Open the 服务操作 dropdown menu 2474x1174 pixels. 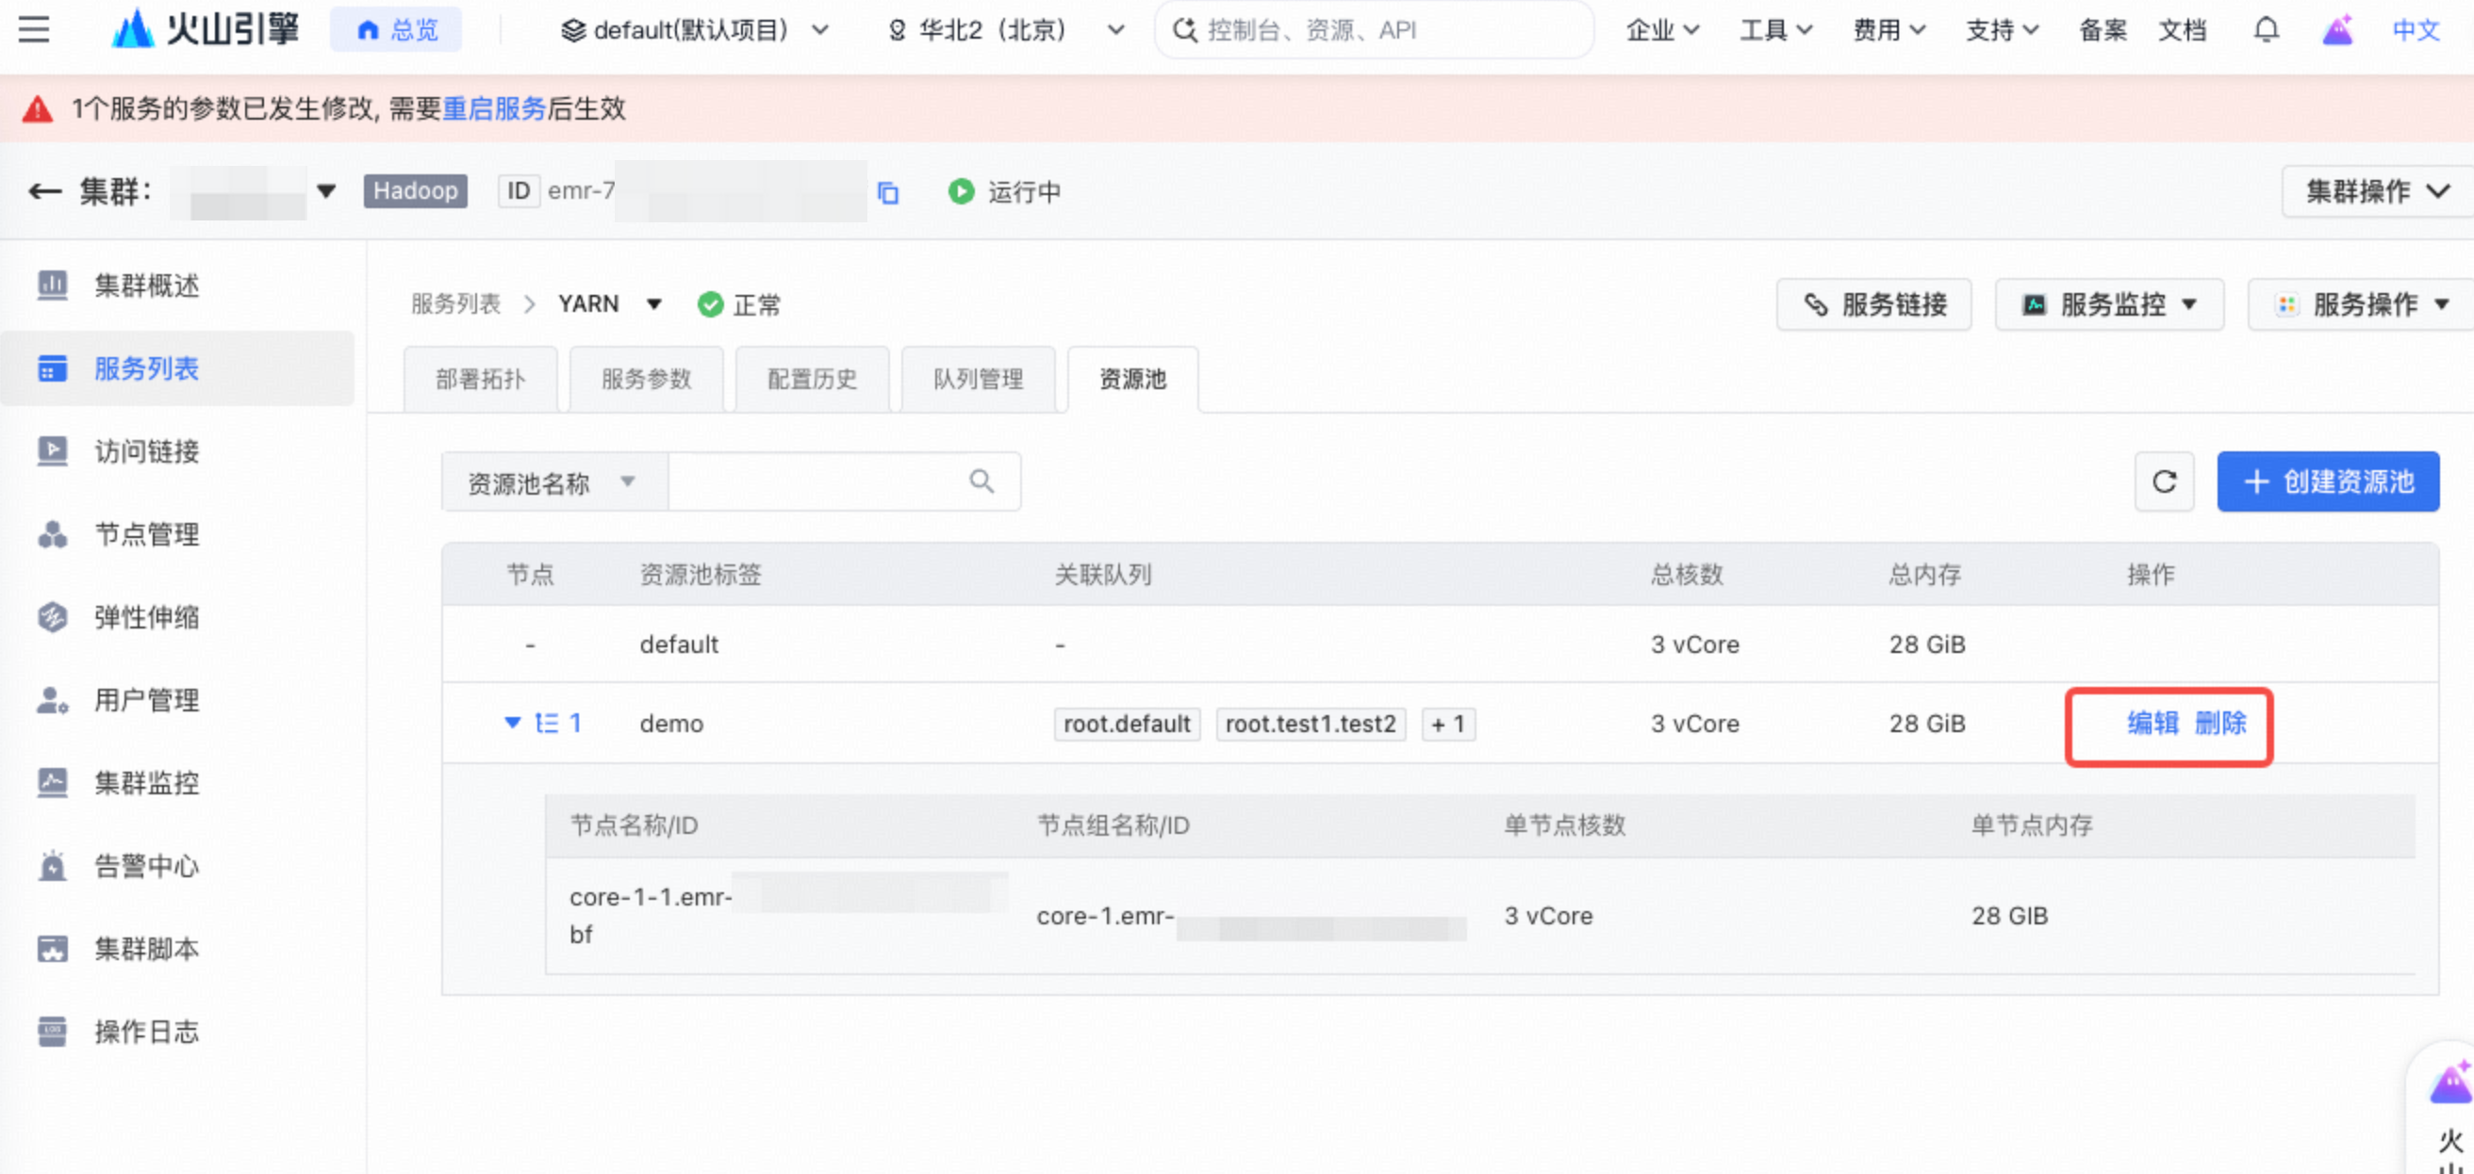pyautogui.click(x=2361, y=305)
